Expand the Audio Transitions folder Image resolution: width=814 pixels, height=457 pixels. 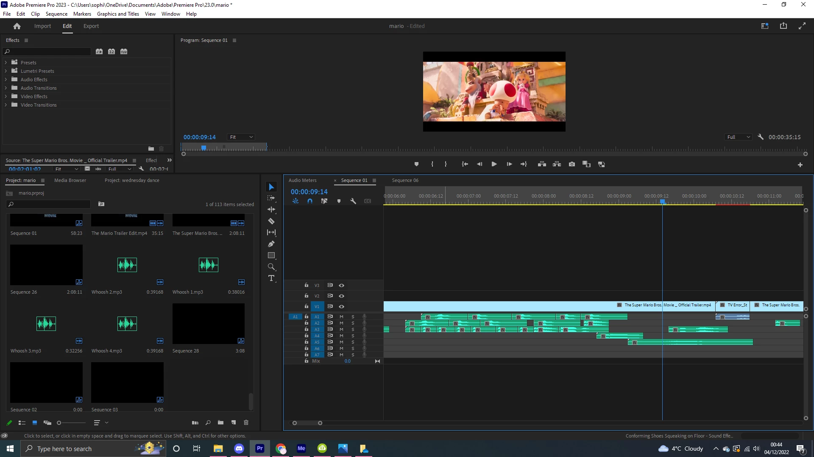click(x=6, y=88)
